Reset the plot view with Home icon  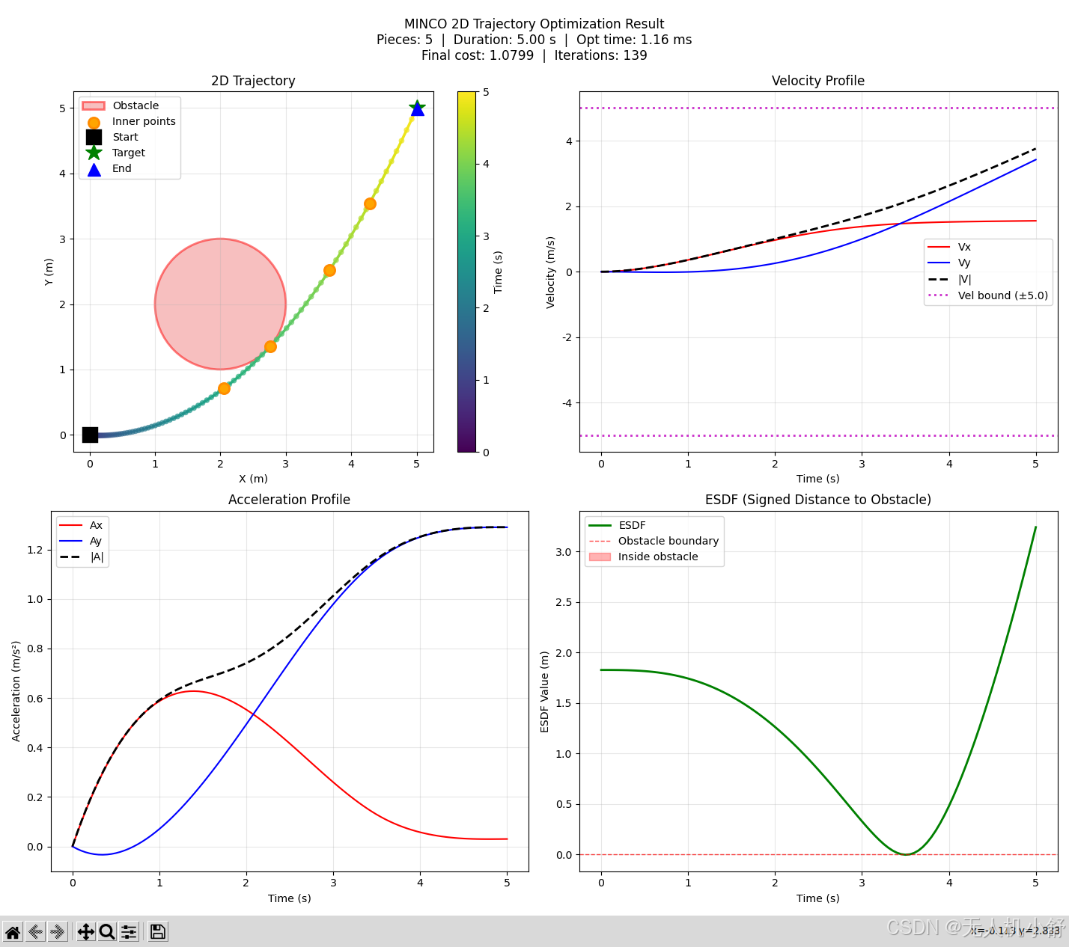click(13, 931)
